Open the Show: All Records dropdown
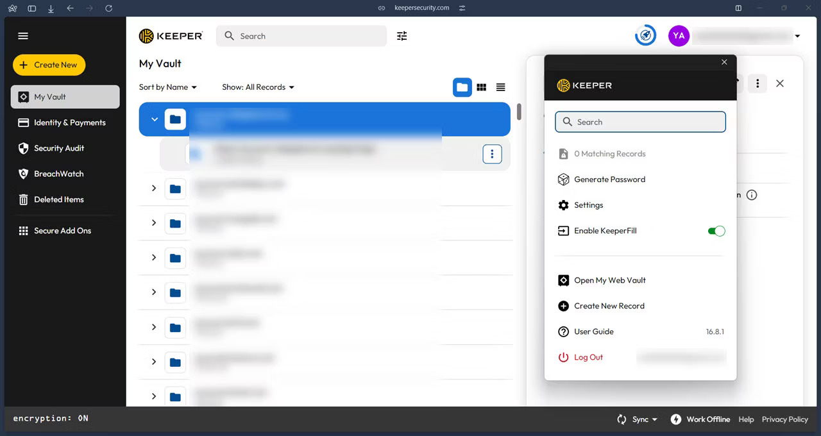 [x=257, y=87]
